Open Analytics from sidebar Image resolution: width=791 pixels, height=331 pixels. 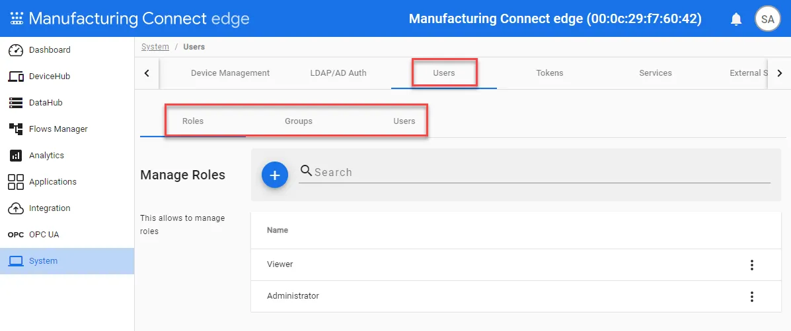[x=67, y=156]
